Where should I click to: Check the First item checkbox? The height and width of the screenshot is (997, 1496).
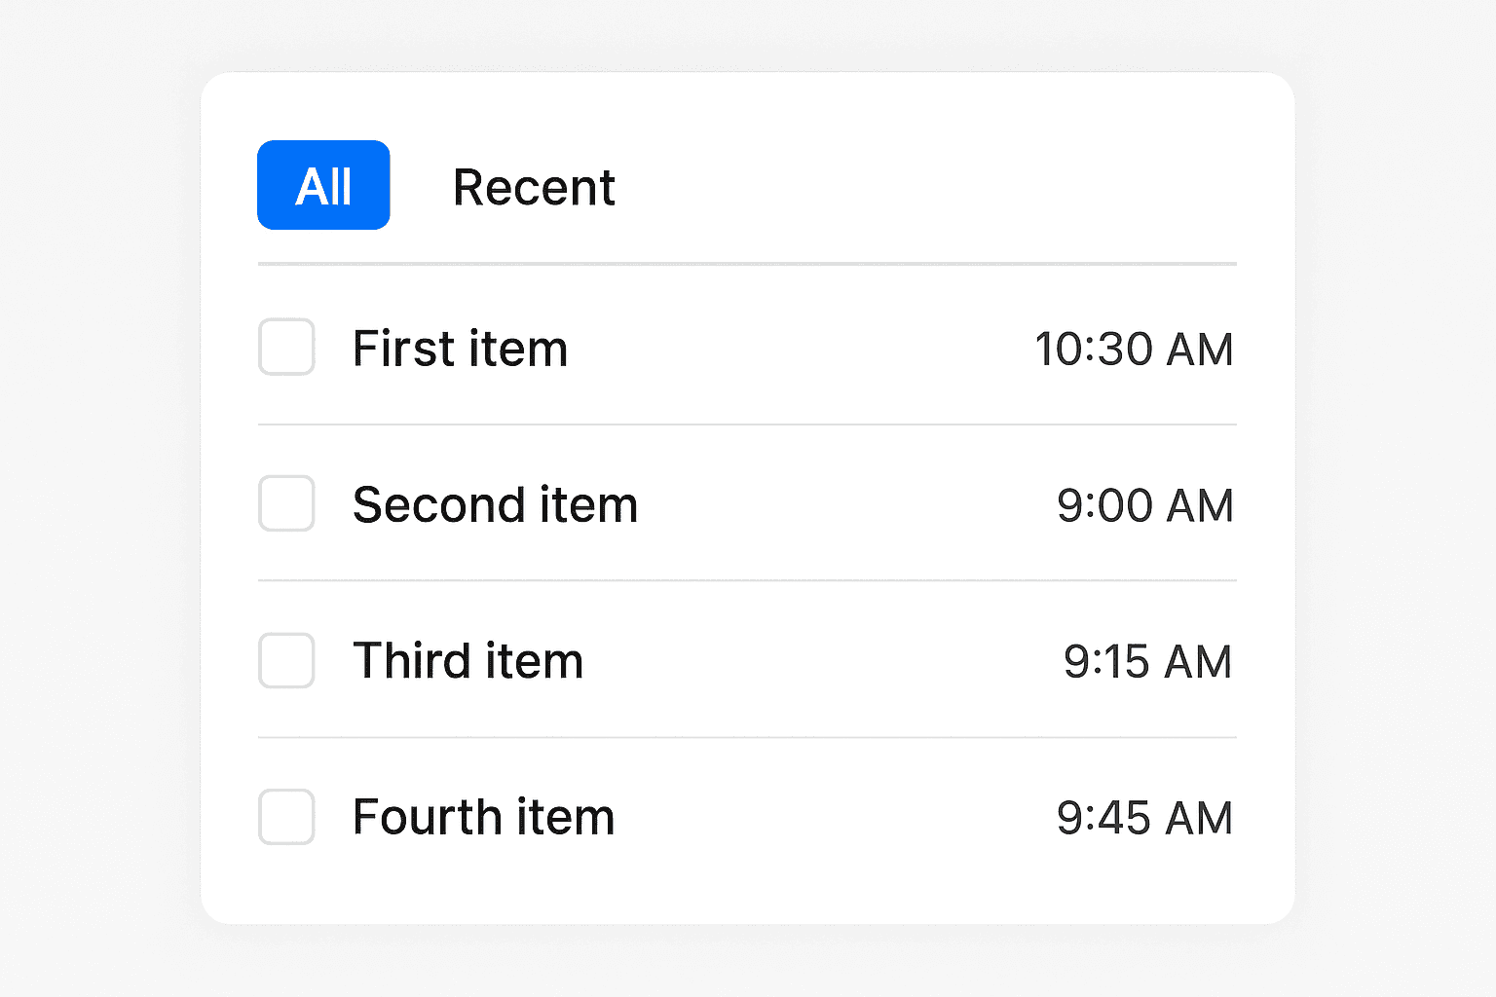click(286, 347)
